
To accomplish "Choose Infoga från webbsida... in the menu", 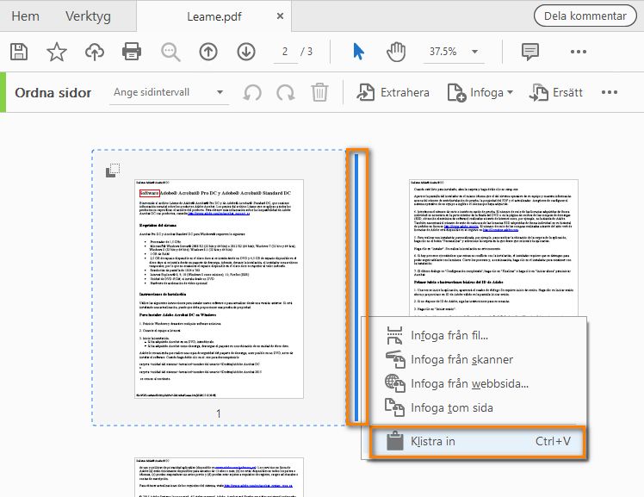I will [474, 383].
